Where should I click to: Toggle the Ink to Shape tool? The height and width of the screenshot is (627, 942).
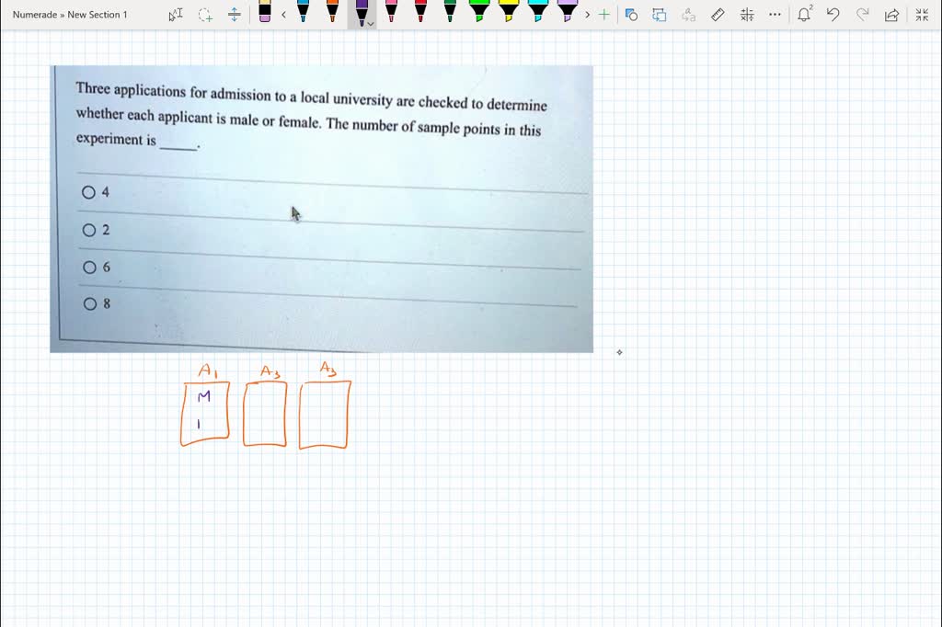660,15
